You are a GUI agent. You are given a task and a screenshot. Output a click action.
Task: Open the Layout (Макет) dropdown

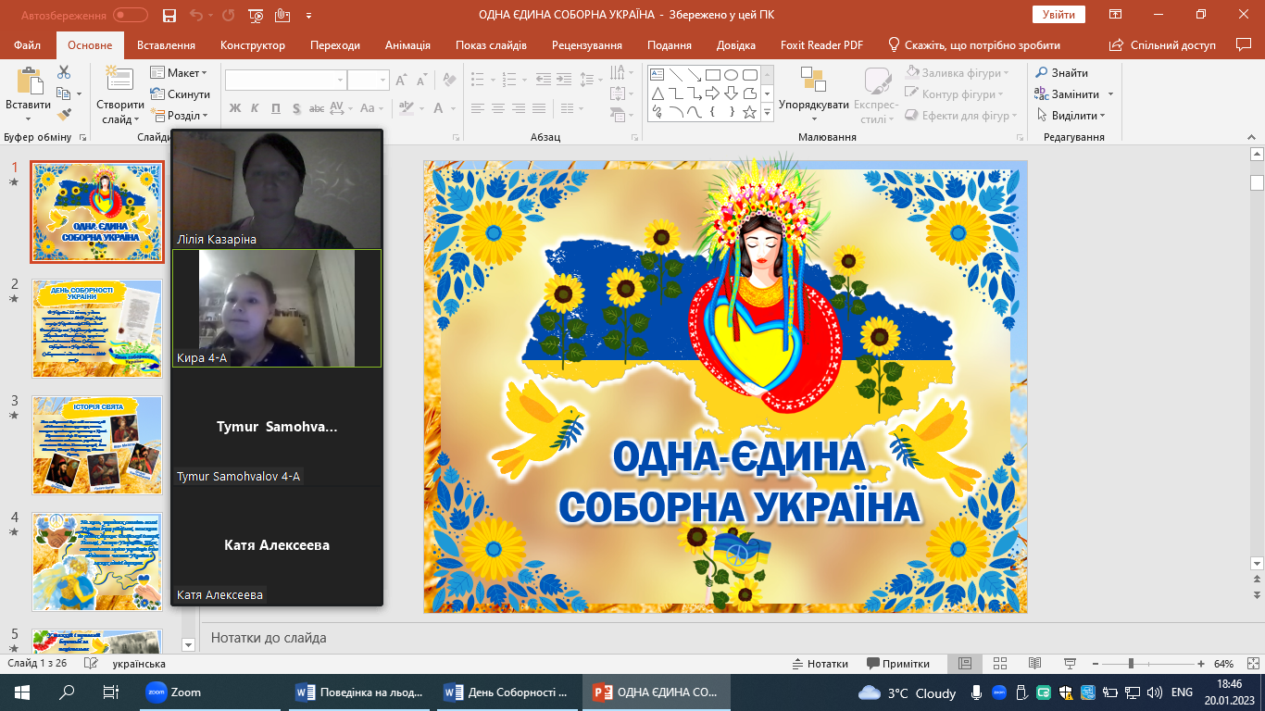tap(179, 72)
